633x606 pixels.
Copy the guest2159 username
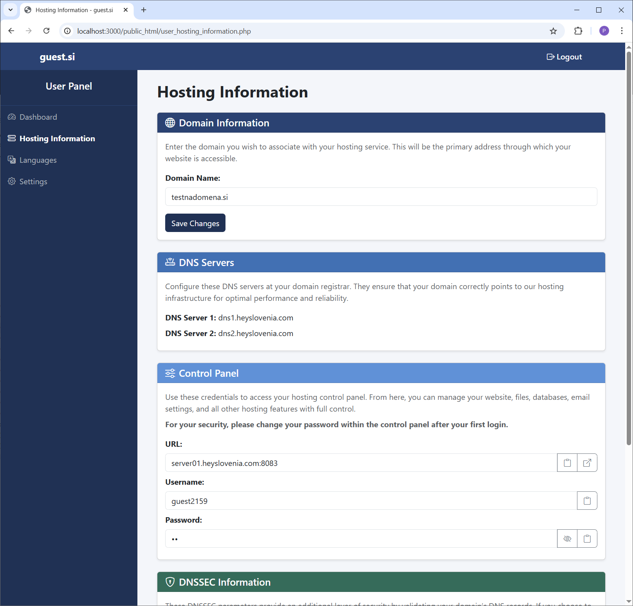[x=587, y=500]
